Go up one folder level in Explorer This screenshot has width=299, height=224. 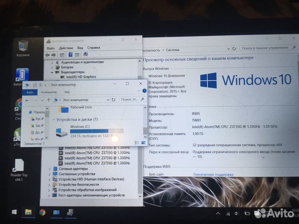[49, 100]
